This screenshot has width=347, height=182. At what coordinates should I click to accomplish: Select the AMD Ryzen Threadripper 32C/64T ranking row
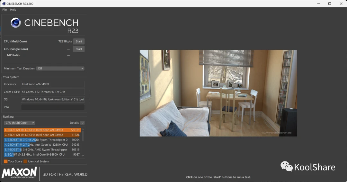(x=42, y=140)
